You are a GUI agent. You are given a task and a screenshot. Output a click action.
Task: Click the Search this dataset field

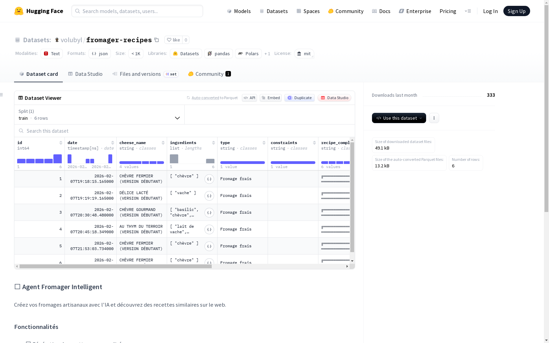point(185,131)
